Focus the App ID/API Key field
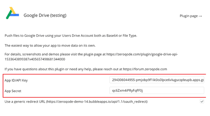The image size is (210, 116). 157,80
